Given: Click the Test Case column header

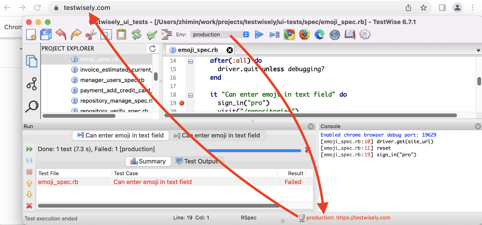Looking at the screenshot, I should tap(195, 173).
